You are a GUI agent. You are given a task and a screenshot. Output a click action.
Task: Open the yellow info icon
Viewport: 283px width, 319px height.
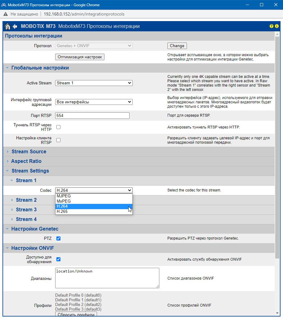277,26
